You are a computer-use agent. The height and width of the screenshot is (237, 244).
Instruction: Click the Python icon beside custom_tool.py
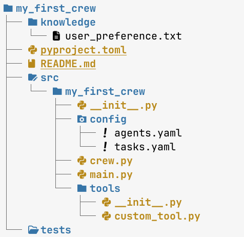[106, 216]
